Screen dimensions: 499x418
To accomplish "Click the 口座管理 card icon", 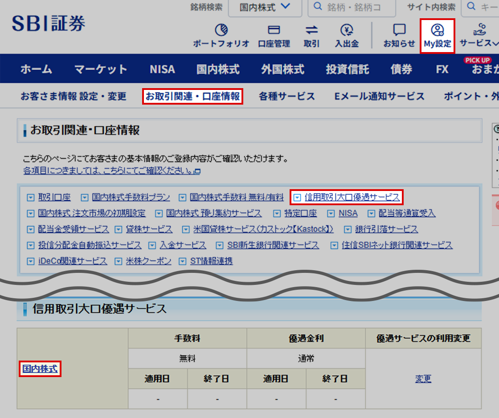I will (274, 30).
